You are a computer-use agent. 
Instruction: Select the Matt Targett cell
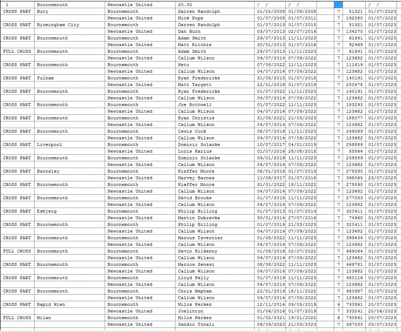215,85
